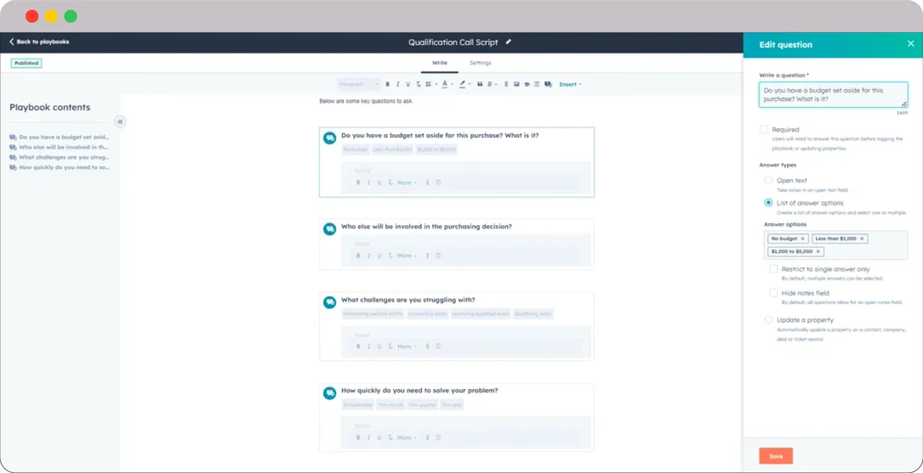Close the Edit question panel with the X
Image resolution: width=923 pixels, height=473 pixels.
click(910, 44)
